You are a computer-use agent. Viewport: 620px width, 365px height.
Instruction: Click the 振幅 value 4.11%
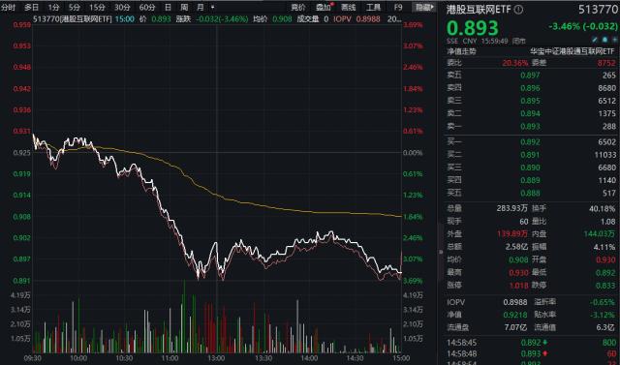(x=604, y=247)
